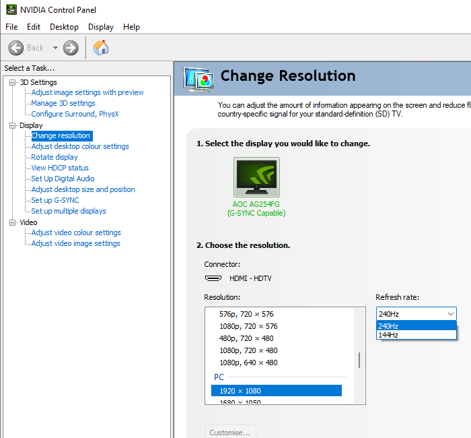Open the File menu
Image resolution: width=471 pixels, height=438 pixels.
[x=11, y=27]
